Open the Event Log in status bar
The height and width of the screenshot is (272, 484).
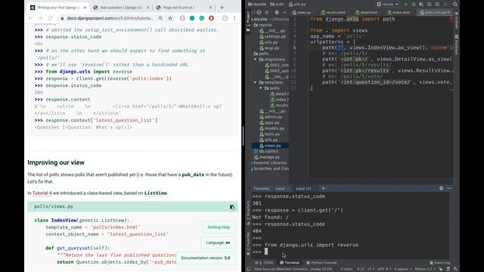pyautogui.click(x=440, y=263)
